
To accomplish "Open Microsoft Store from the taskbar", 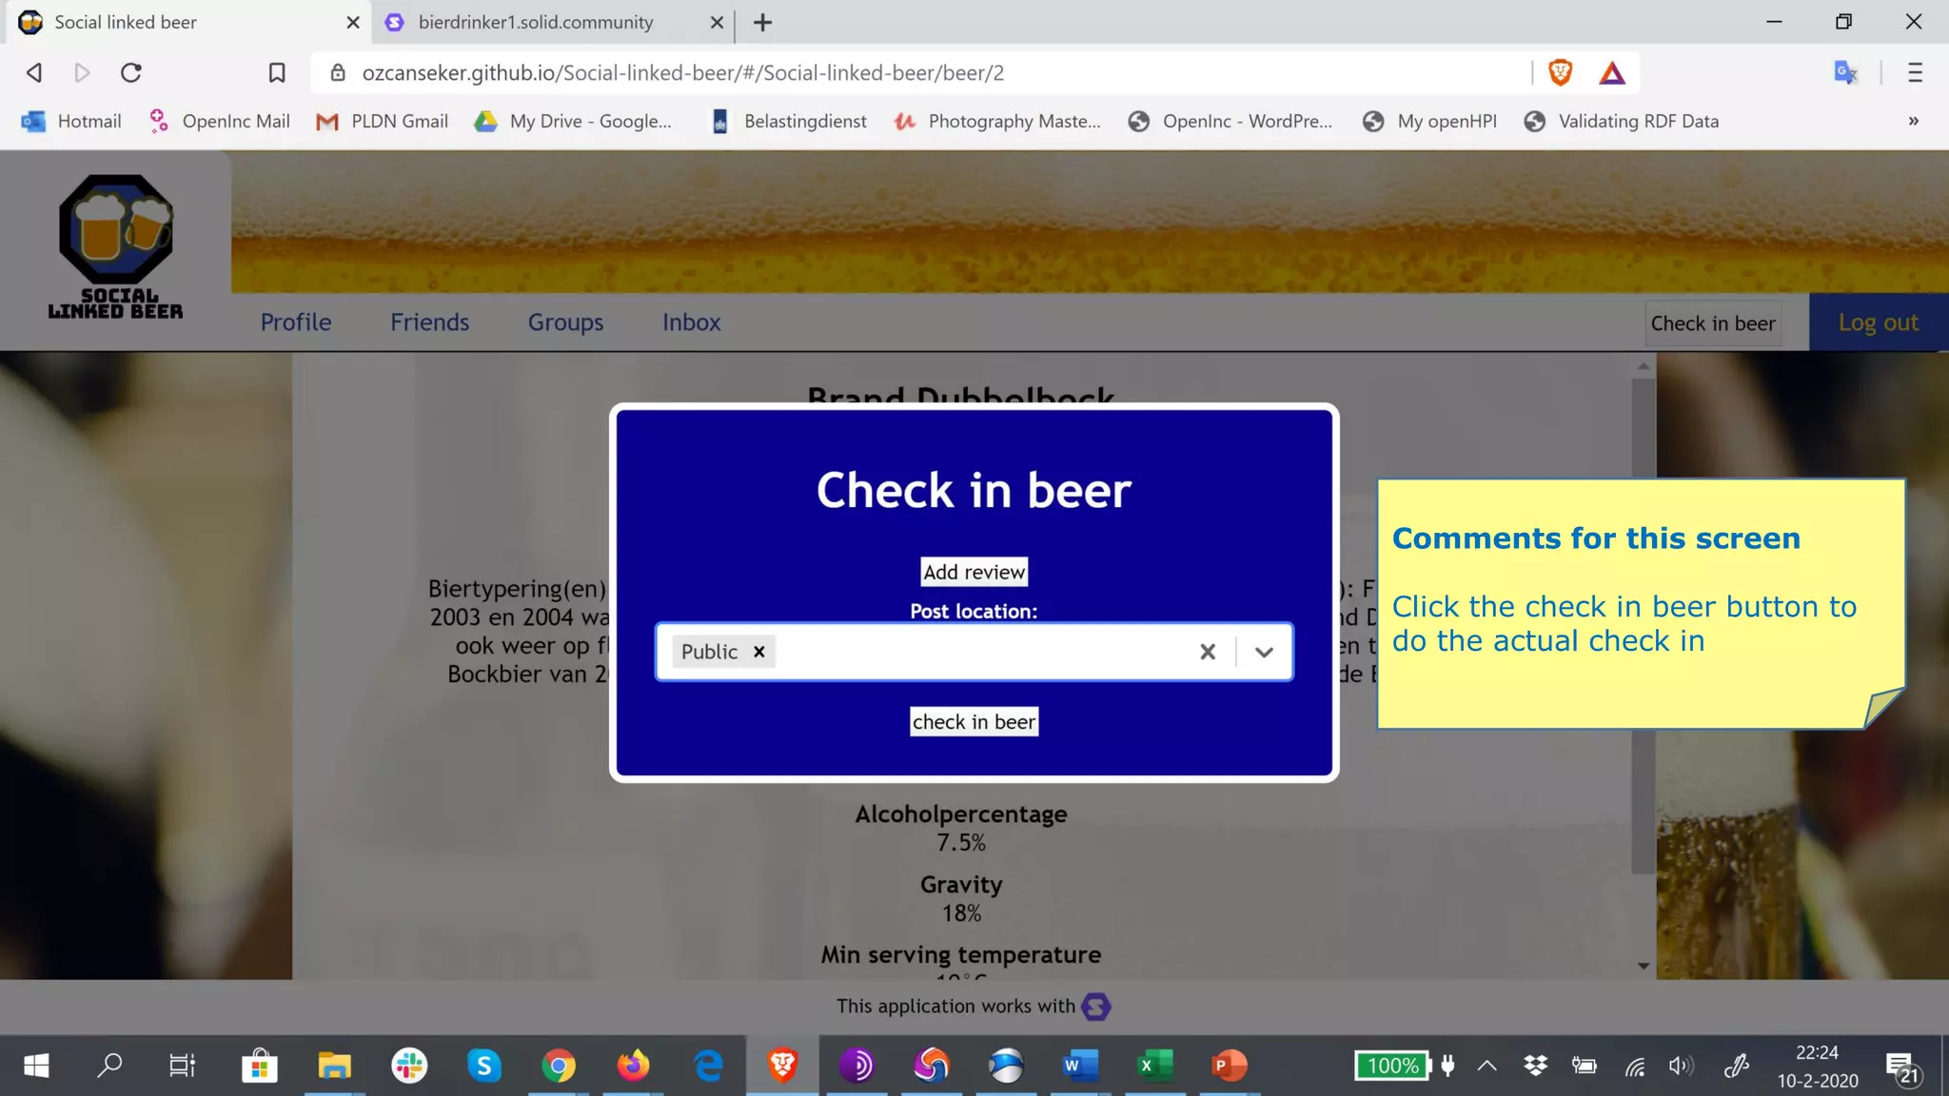I will tap(259, 1066).
